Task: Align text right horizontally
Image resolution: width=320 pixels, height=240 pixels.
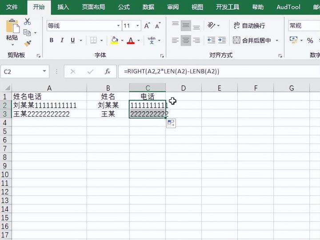Action: click(x=196, y=40)
